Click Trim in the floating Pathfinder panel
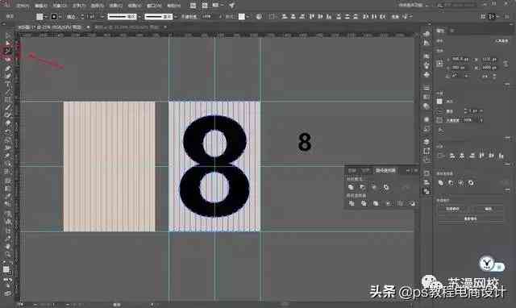The width and height of the screenshot is (516, 308). tap(364, 204)
